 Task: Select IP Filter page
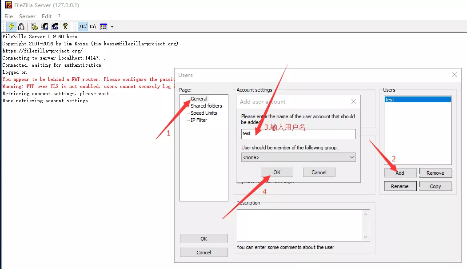[199, 120]
